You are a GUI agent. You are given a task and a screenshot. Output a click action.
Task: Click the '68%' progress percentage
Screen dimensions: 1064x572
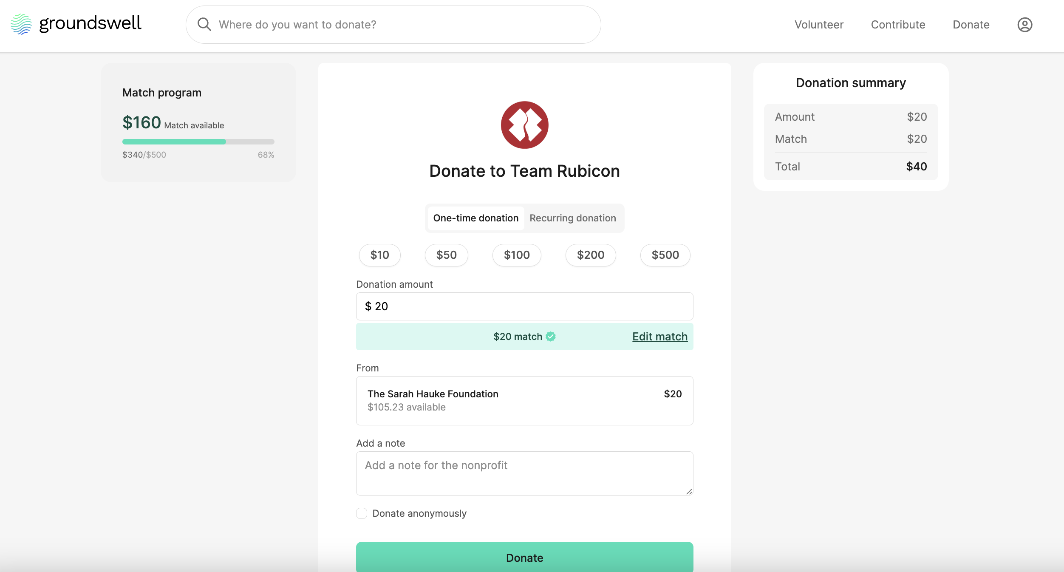tap(266, 155)
